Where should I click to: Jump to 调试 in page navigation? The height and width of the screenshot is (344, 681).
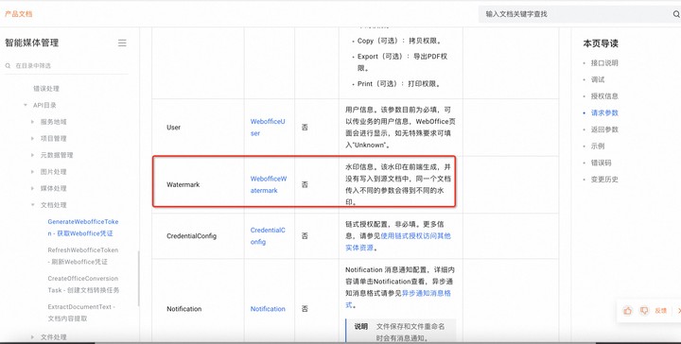pyautogui.click(x=598, y=79)
